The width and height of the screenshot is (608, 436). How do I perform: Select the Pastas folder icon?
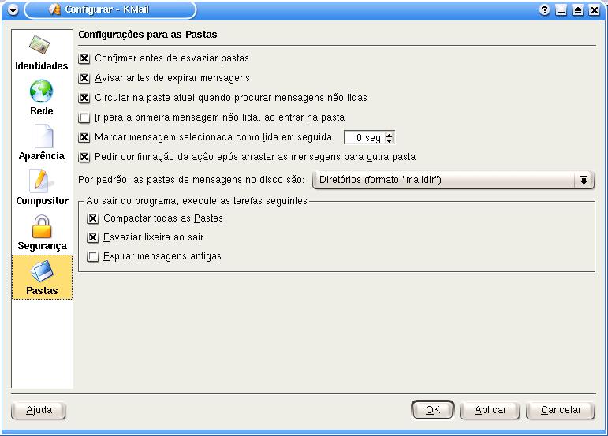[x=41, y=271]
